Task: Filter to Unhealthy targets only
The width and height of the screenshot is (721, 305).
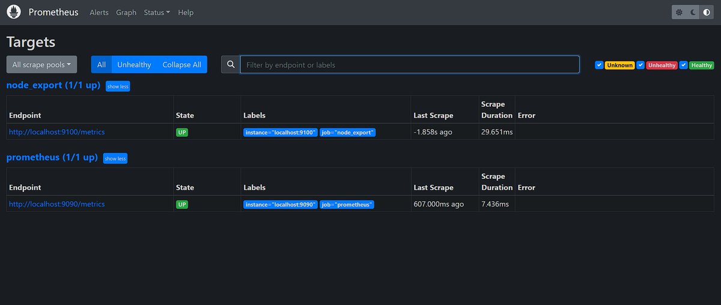Action: [134, 65]
